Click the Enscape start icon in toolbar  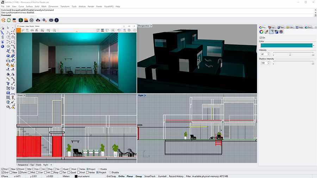(3, 20)
